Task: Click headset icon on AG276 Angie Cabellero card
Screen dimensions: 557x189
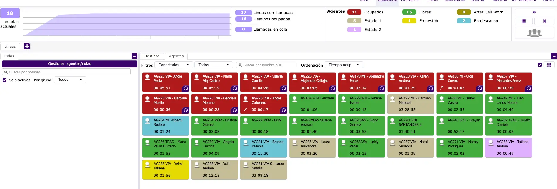Action: [283, 110]
